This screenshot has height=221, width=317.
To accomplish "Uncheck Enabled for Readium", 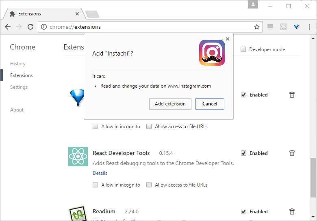I will (x=243, y=211).
